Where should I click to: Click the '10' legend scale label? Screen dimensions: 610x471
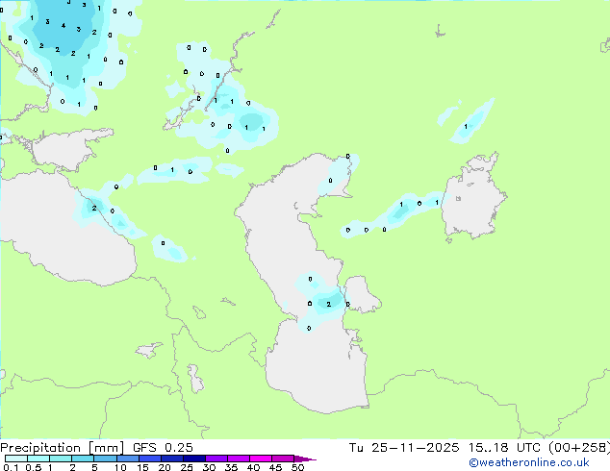click(x=120, y=467)
